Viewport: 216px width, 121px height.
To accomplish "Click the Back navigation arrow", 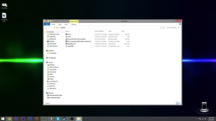I will point(46,28).
